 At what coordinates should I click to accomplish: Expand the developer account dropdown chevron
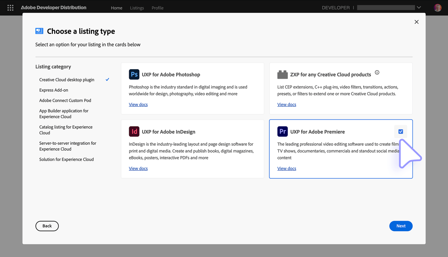[419, 8]
